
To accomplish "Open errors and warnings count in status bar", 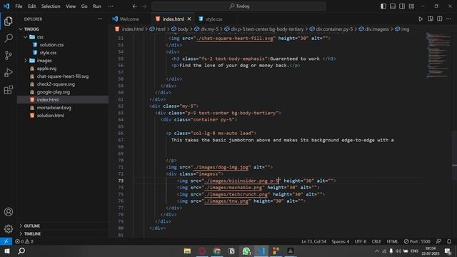I will [x=24, y=241].
